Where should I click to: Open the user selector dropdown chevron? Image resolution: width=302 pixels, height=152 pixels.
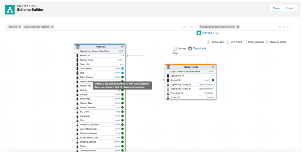click(287, 27)
